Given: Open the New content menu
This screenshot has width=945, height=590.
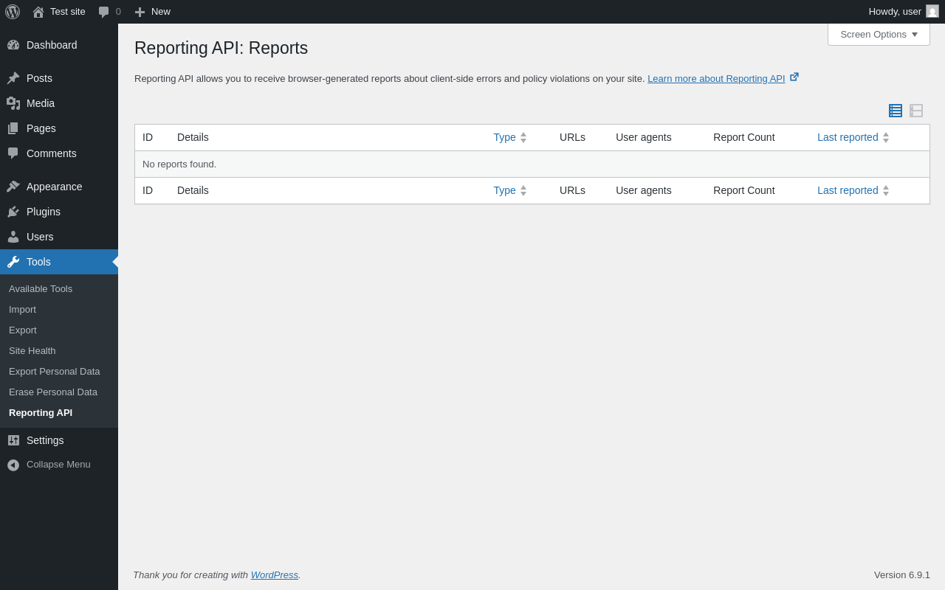Looking at the screenshot, I should tap(153, 12).
